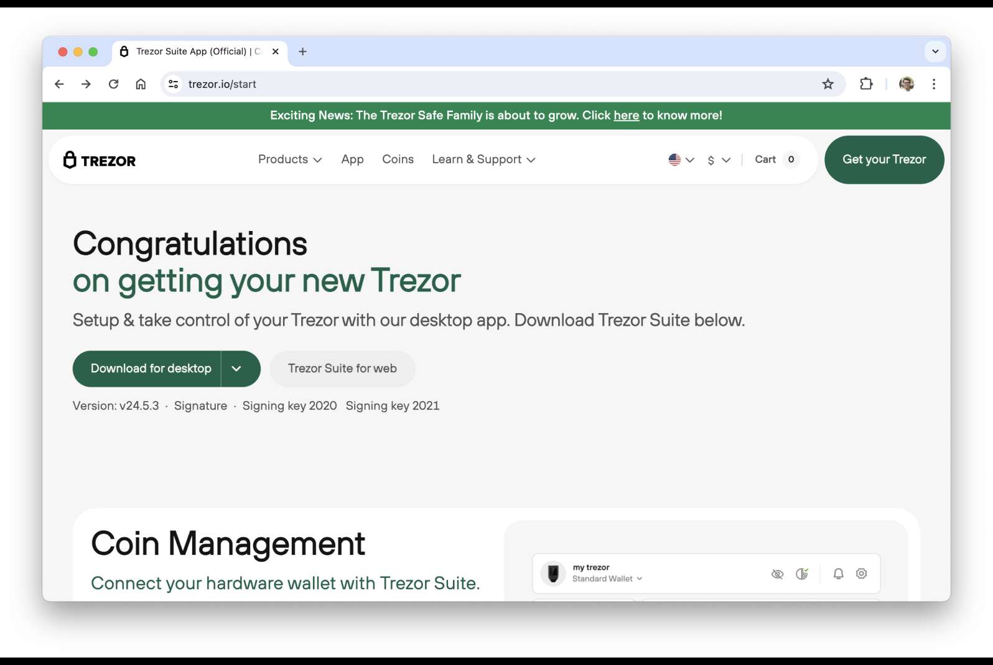Click the browser reload button
The image size is (993, 665).
click(x=113, y=84)
